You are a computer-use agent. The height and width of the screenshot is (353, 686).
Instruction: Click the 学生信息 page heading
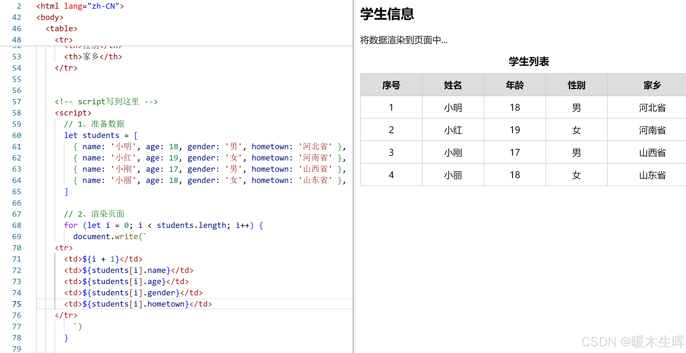(387, 15)
